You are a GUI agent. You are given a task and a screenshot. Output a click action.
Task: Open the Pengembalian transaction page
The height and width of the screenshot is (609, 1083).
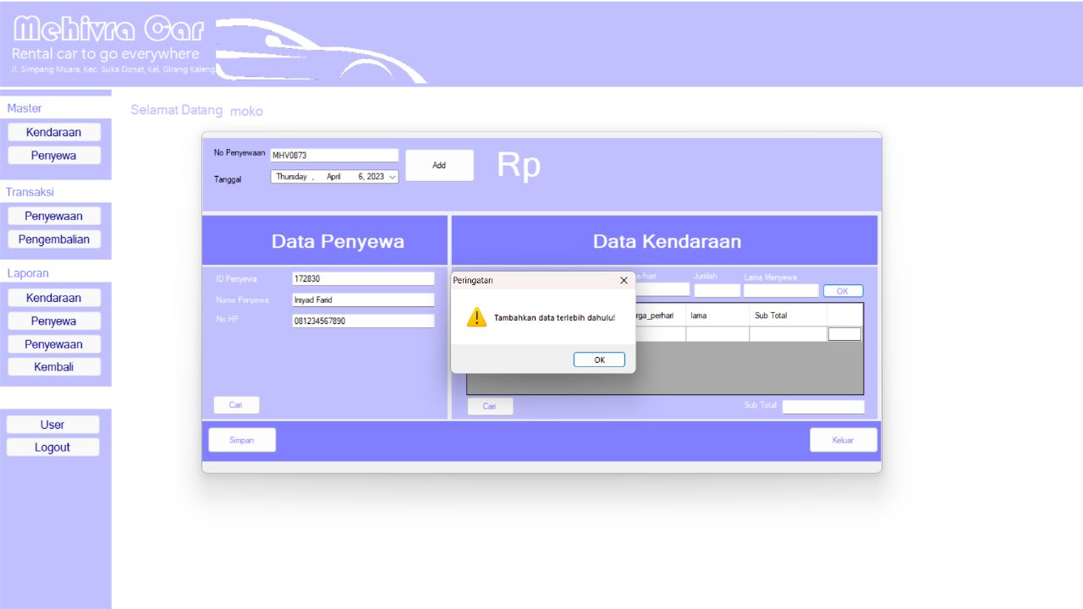point(54,239)
